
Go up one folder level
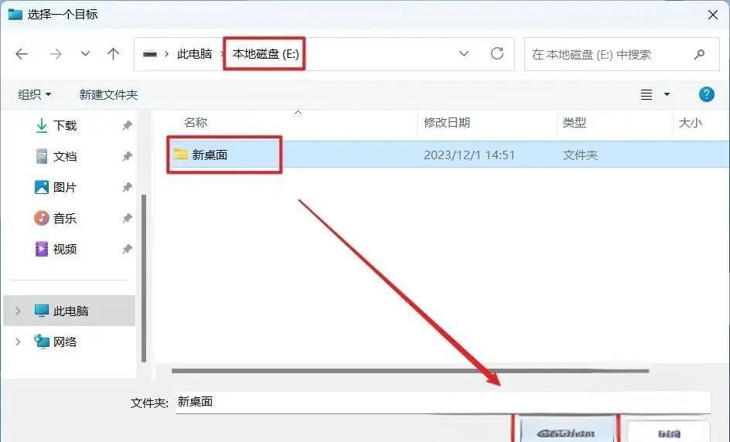click(x=113, y=54)
